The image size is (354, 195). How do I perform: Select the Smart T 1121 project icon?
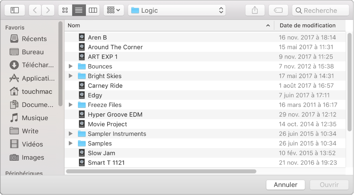[82, 163]
